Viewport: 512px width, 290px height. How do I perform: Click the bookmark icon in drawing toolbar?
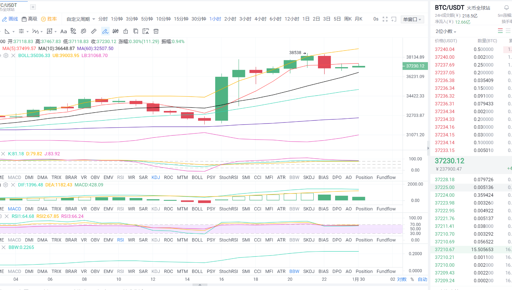click(x=136, y=31)
